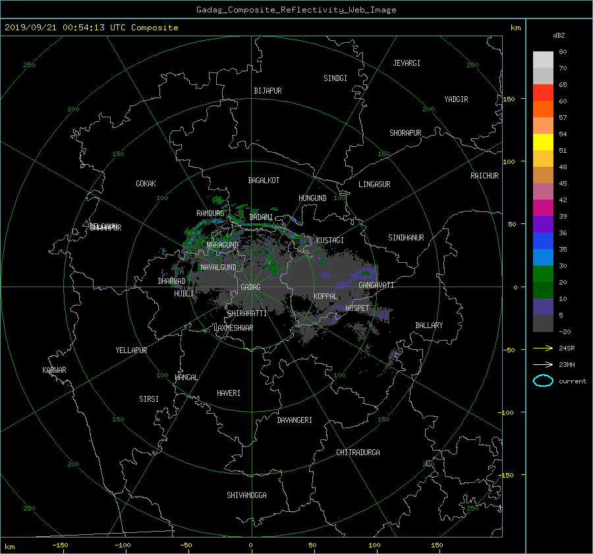Click the '2019/09/21 00:54:13 UTC Composite' timestamp
The image size is (593, 554).
pyautogui.click(x=91, y=28)
